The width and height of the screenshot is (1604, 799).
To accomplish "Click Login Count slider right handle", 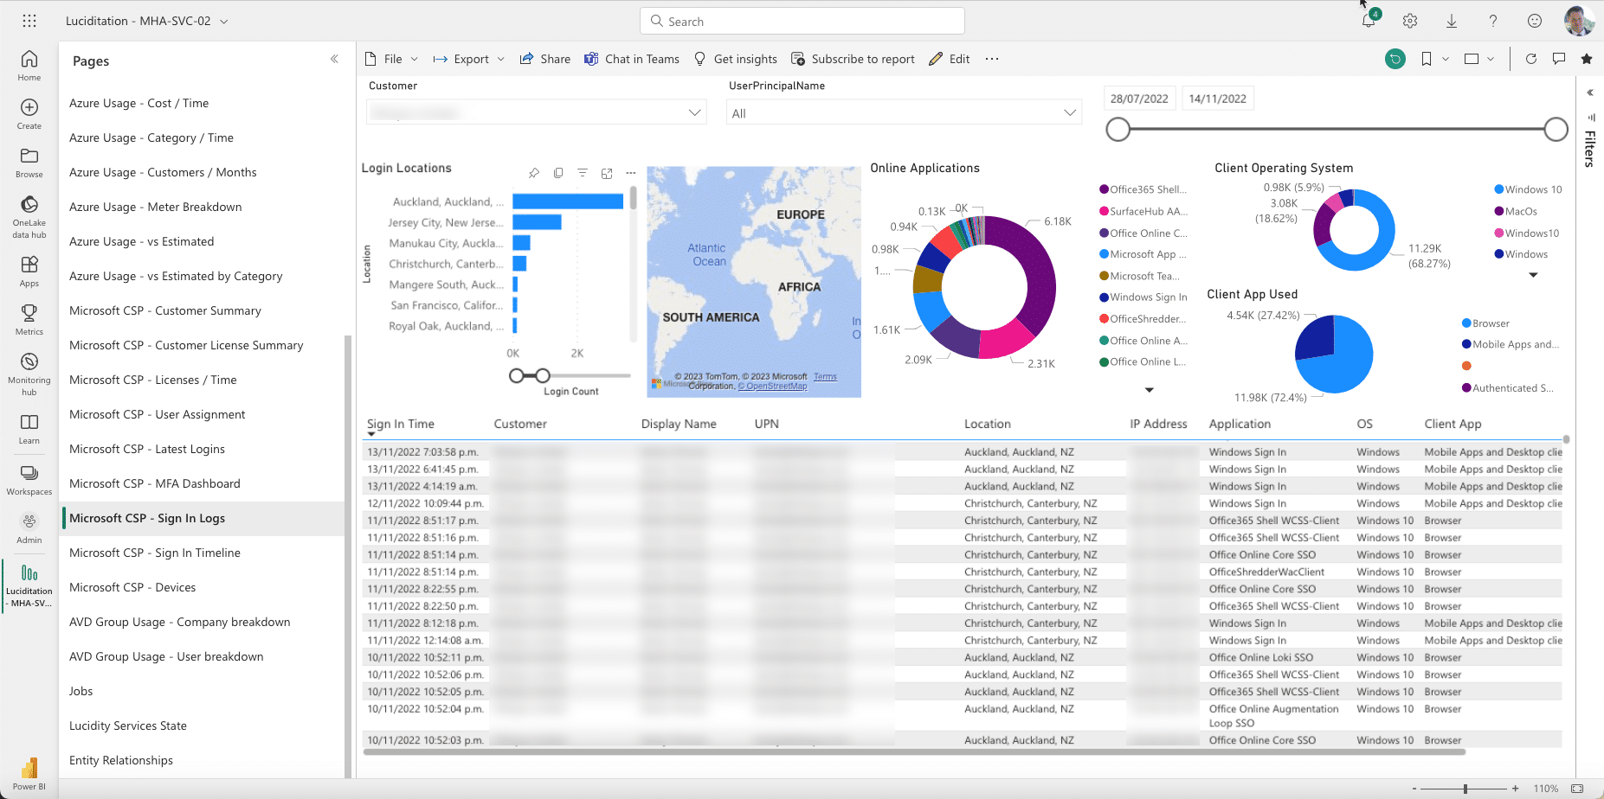I will coord(543,375).
